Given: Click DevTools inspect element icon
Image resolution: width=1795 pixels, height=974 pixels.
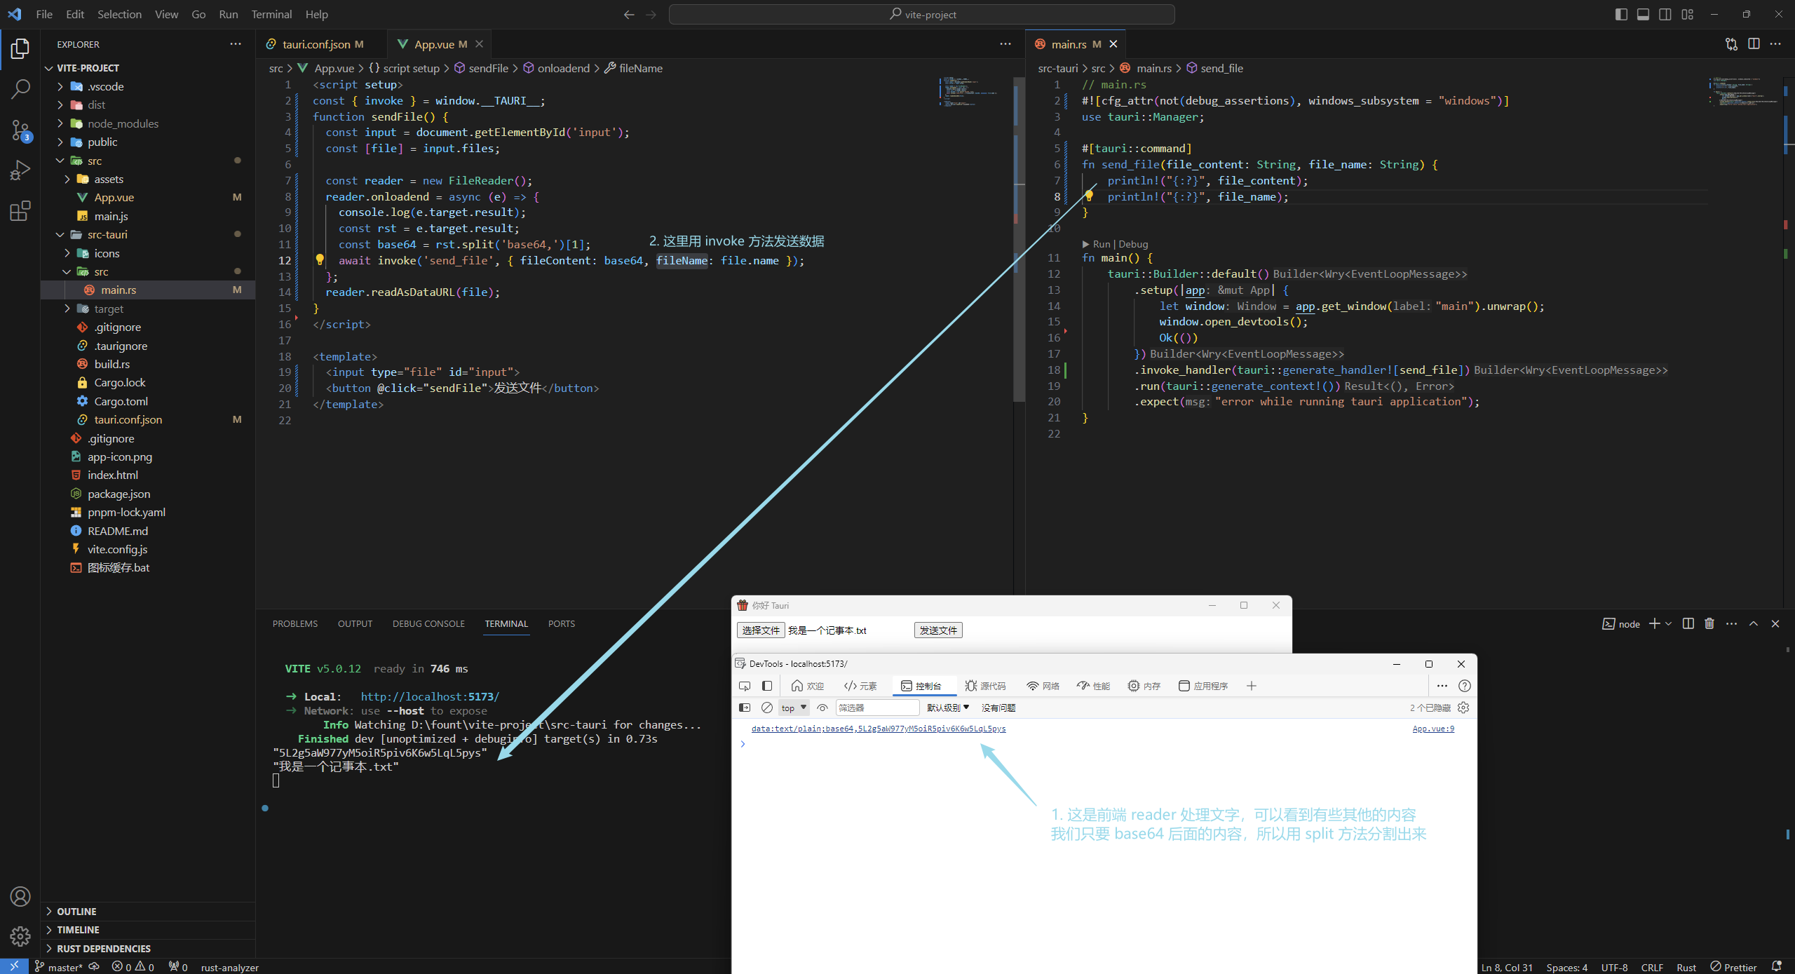Looking at the screenshot, I should [x=745, y=686].
